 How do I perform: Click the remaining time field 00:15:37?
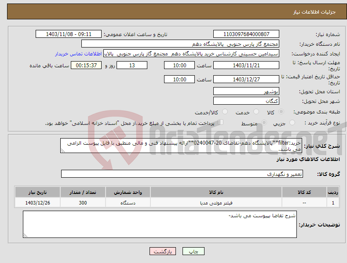pos(86,65)
